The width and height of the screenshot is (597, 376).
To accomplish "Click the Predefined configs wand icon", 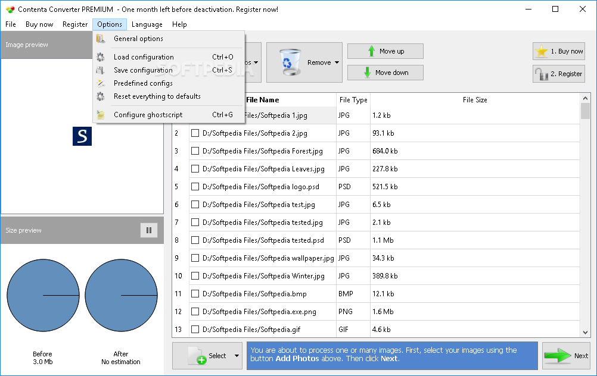I will click(101, 83).
